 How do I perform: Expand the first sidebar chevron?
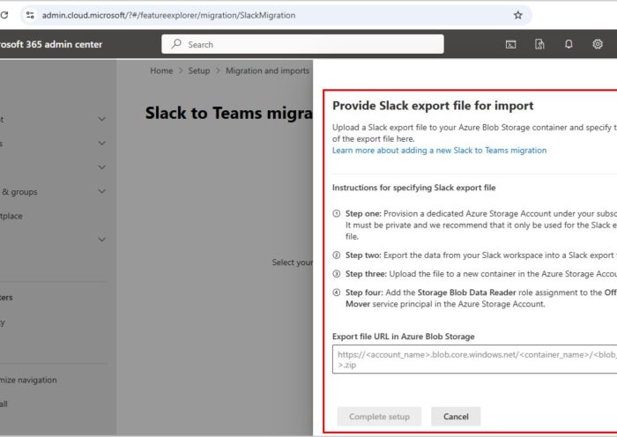click(102, 119)
